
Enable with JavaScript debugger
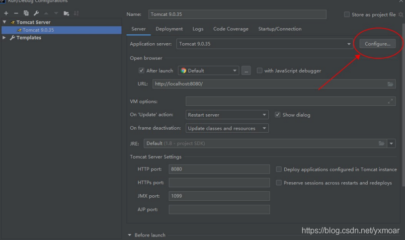point(259,71)
